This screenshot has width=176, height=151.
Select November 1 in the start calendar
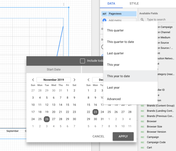click(67, 90)
